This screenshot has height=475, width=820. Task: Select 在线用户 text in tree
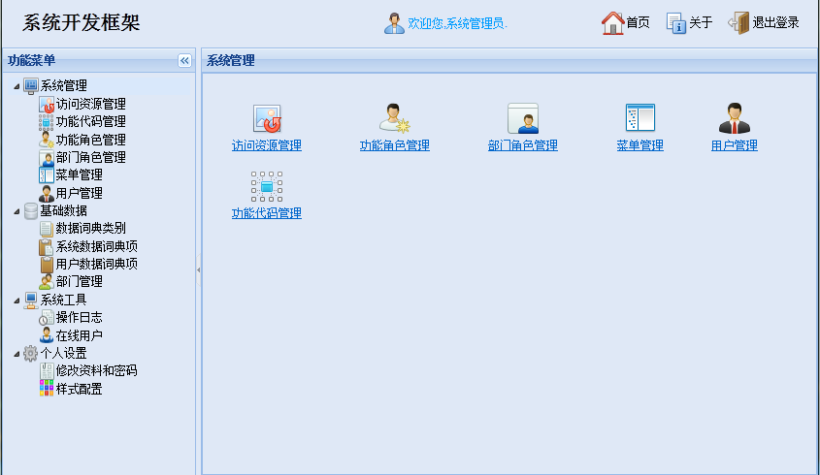(x=79, y=335)
